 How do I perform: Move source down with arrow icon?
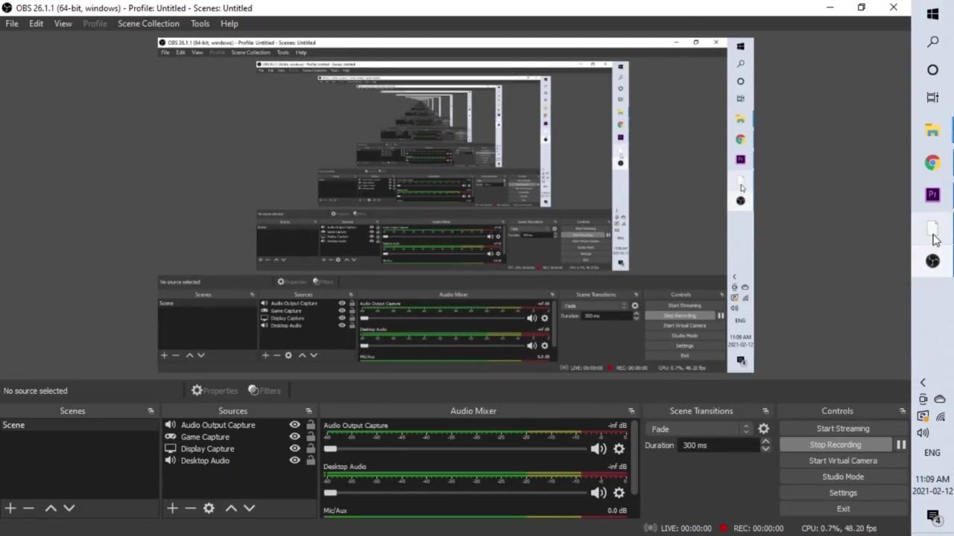[249, 508]
